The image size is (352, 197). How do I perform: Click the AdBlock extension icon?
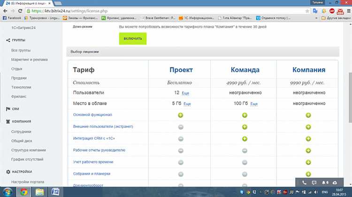(332, 11)
